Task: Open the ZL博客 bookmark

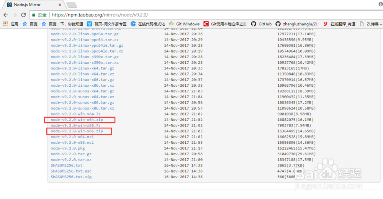Action: point(371,24)
